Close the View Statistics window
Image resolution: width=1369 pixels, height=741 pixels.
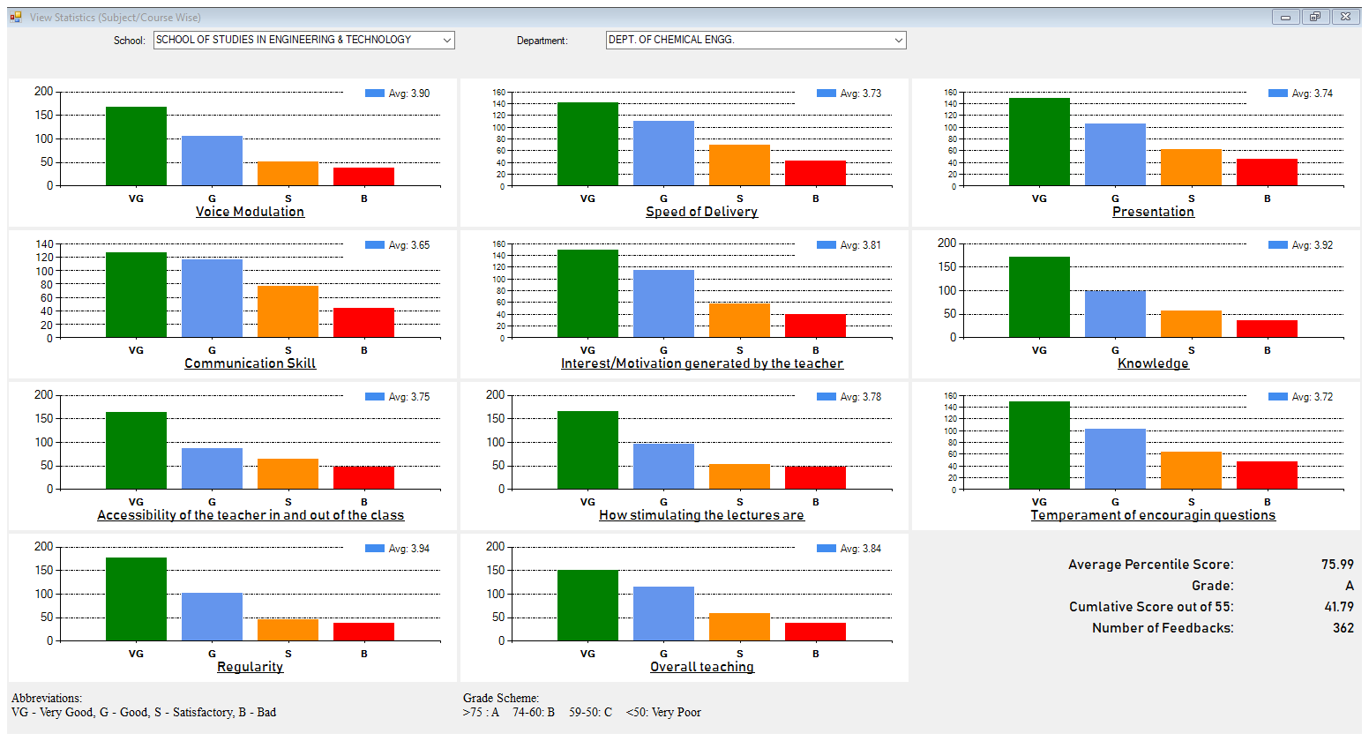point(1345,17)
